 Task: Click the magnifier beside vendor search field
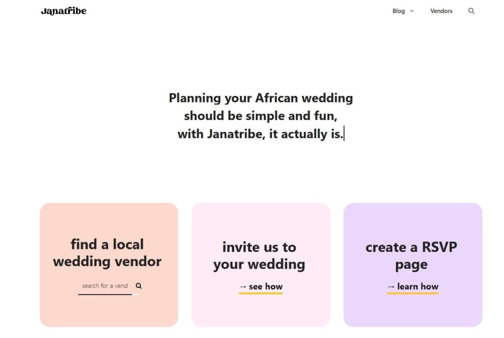pyautogui.click(x=139, y=286)
